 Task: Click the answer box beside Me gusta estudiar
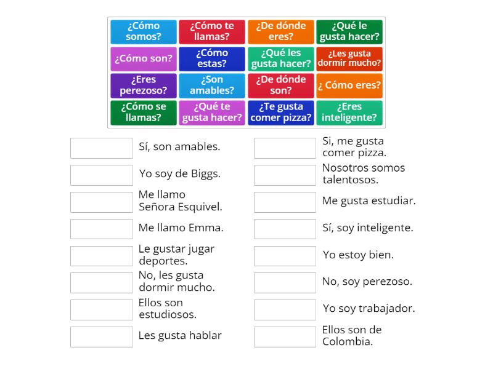click(x=285, y=202)
